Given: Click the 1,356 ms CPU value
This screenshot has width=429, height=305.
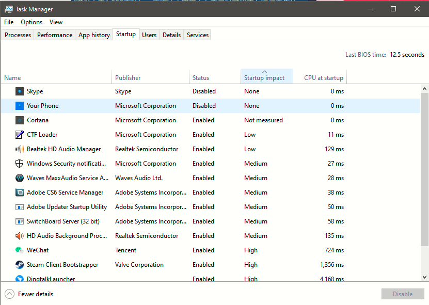Looking at the screenshot, I should [332, 265].
